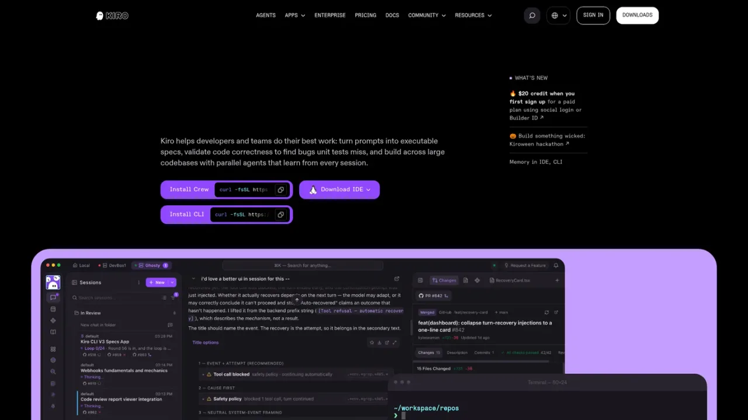Click Request a Feature in the app

click(525, 265)
